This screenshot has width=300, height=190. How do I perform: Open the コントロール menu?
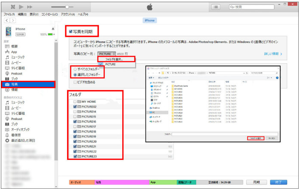[49, 14]
